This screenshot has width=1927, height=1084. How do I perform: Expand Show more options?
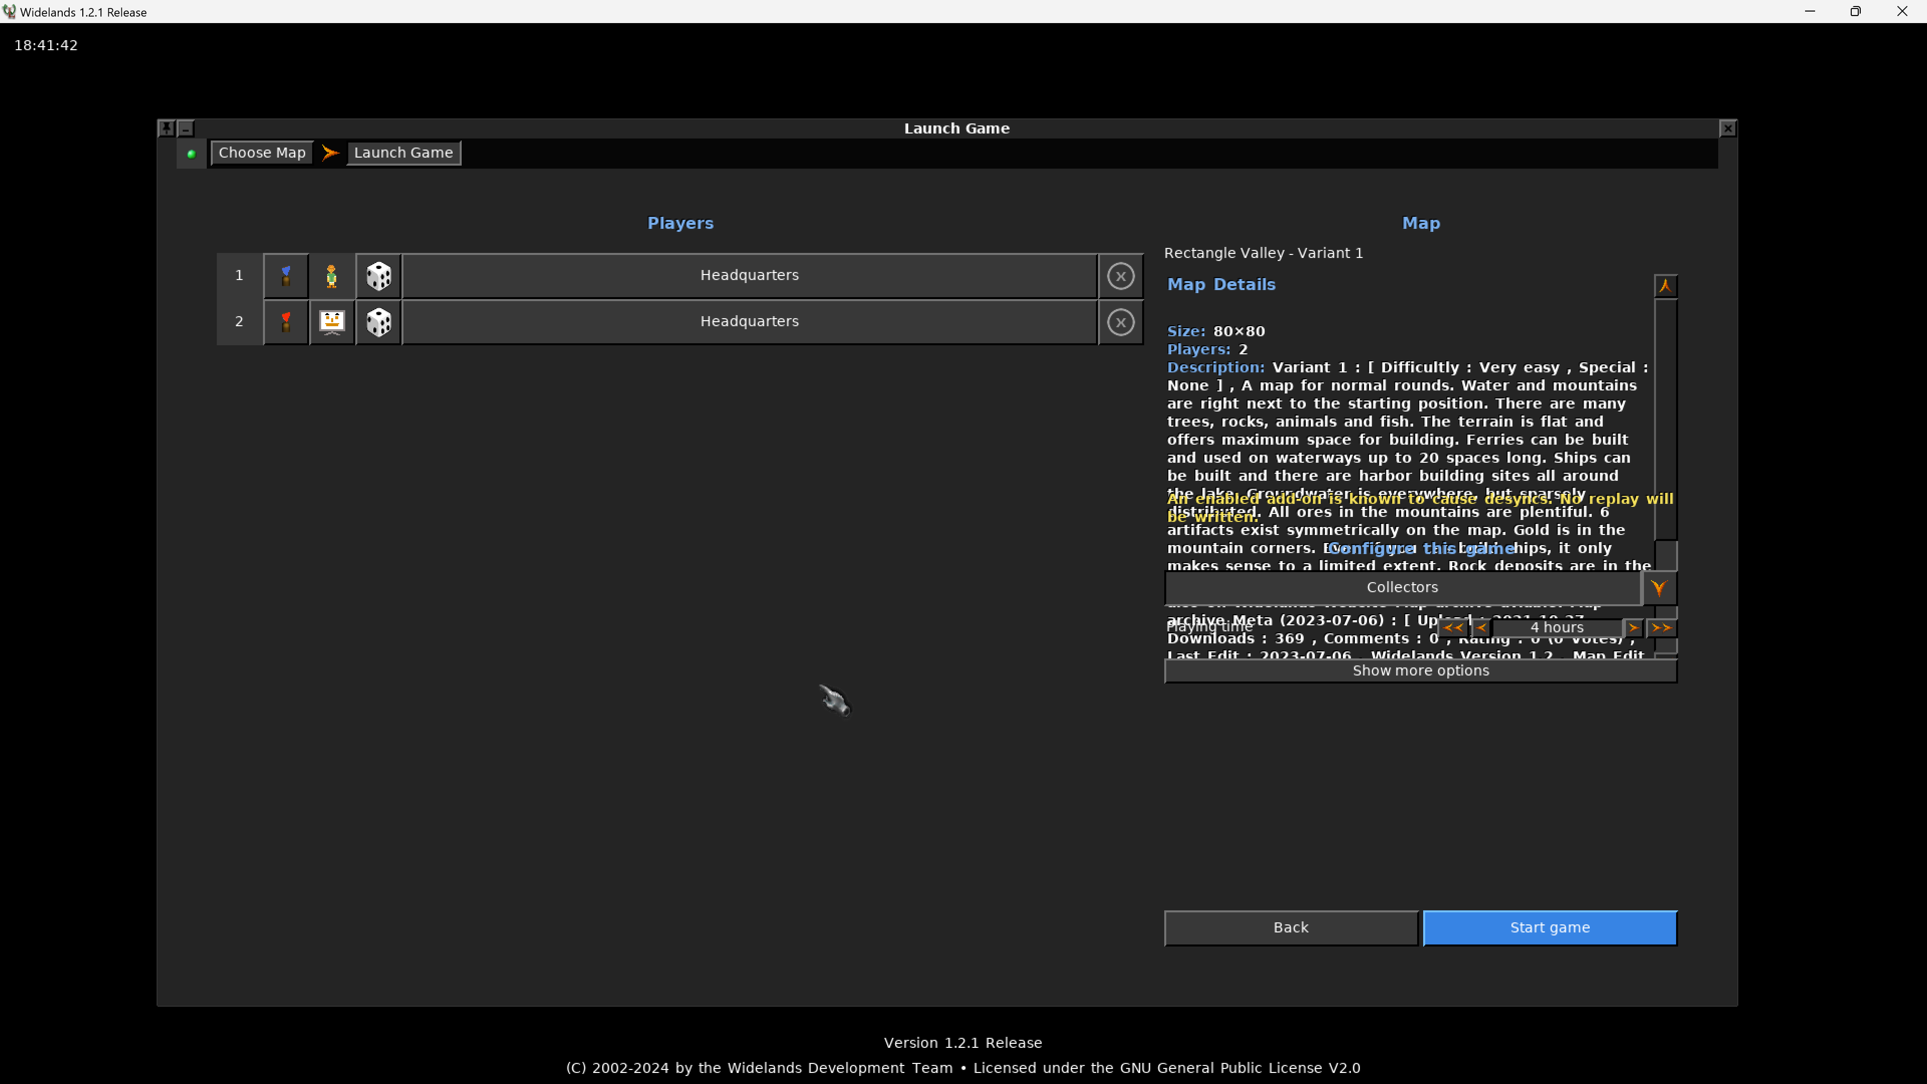(x=1420, y=671)
